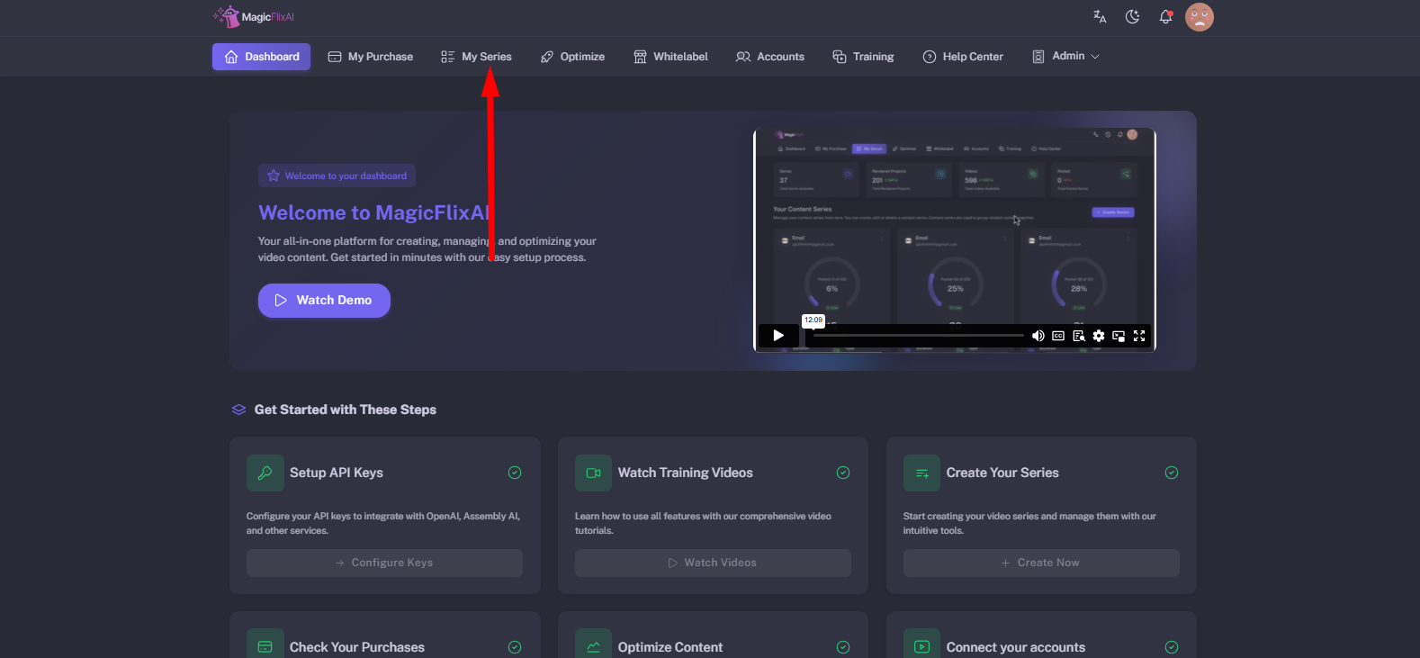Click the language translation icon
Screen dimensions: 1420x658
click(1100, 17)
